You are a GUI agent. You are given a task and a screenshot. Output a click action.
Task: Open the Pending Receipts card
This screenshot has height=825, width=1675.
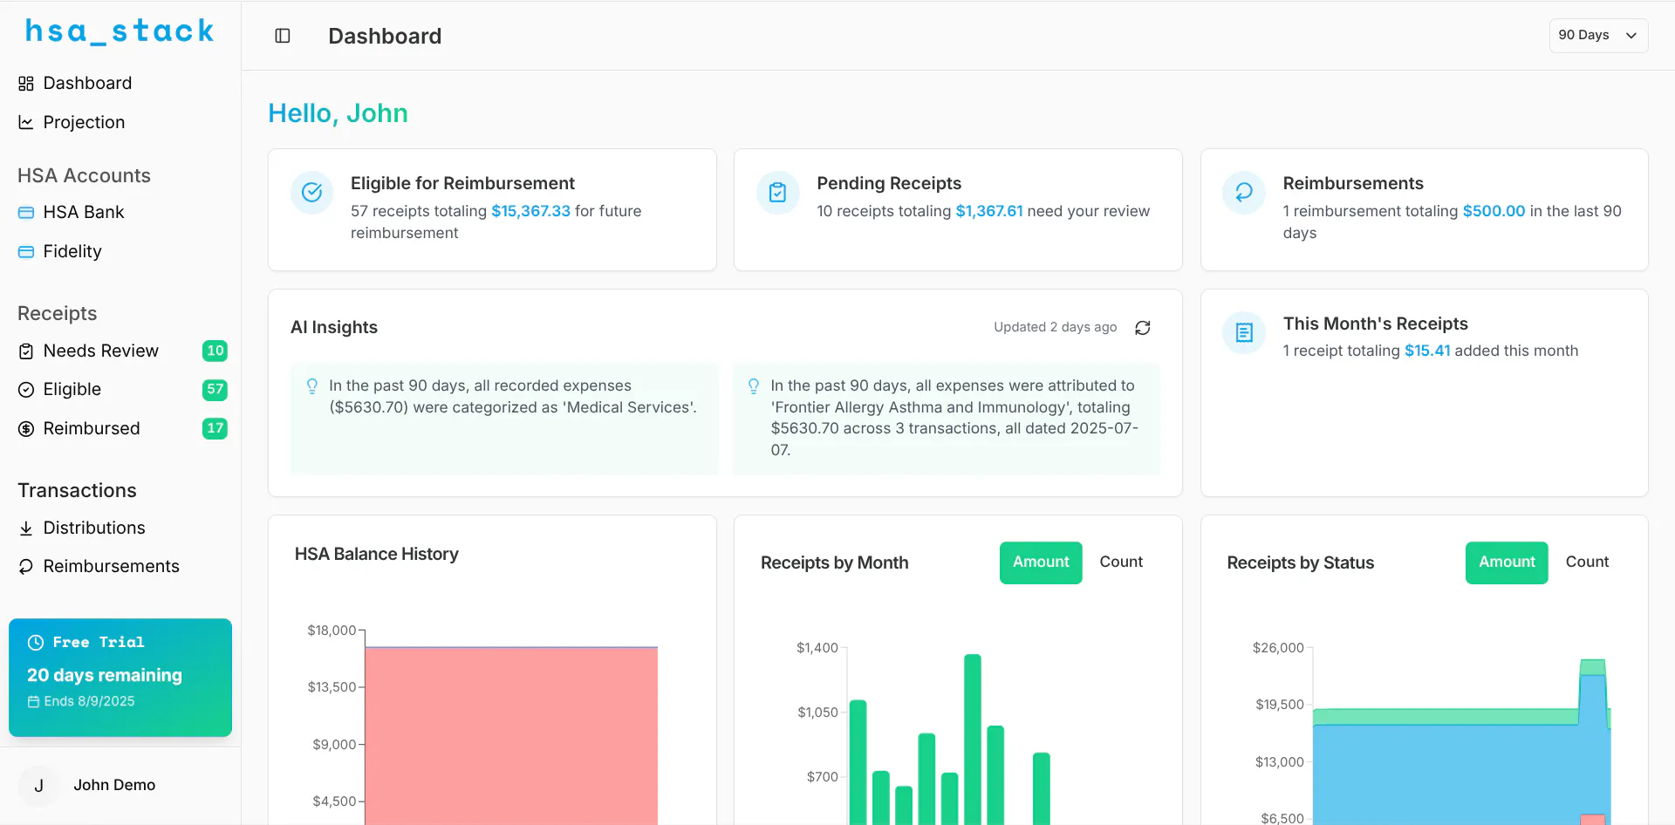[x=958, y=210]
